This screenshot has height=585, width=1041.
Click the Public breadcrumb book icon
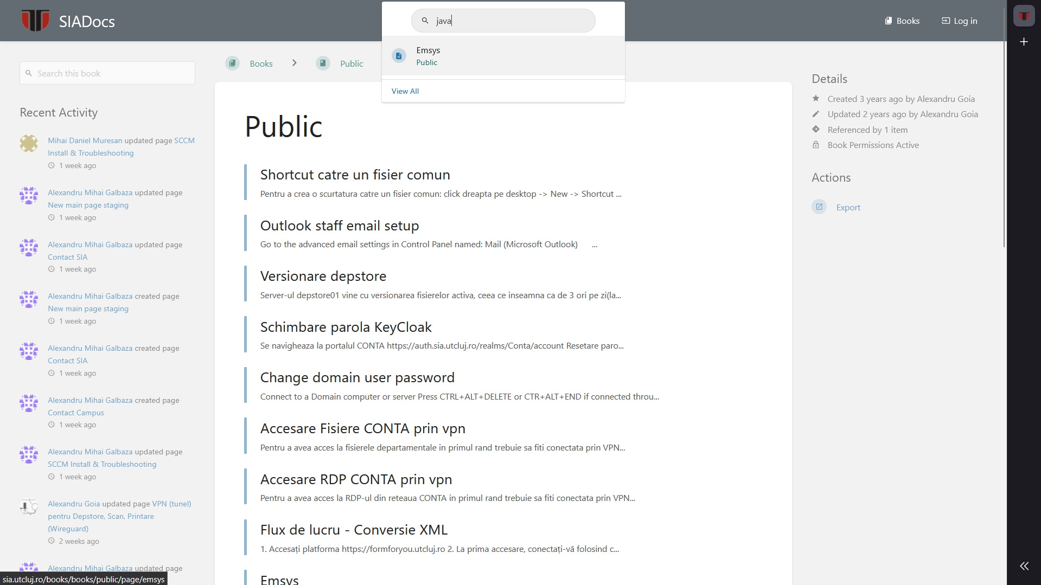(323, 63)
